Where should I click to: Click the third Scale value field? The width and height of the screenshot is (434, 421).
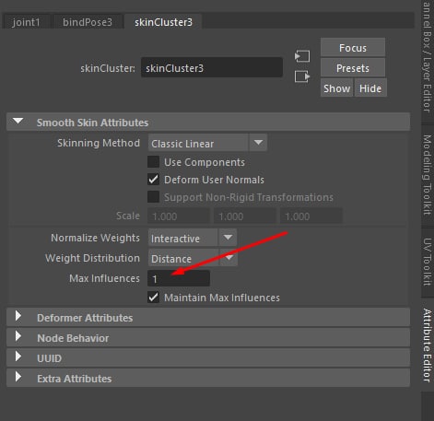click(311, 216)
